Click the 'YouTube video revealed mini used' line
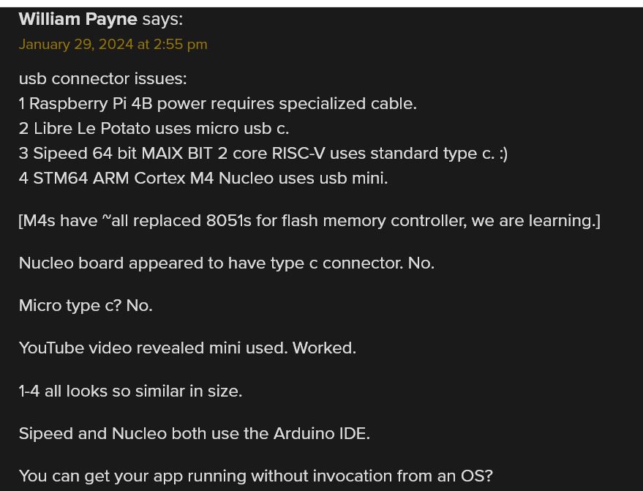 click(187, 348)
